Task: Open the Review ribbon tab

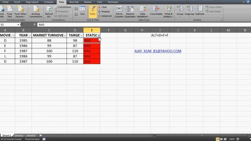Action: click(x=87, y=2)
